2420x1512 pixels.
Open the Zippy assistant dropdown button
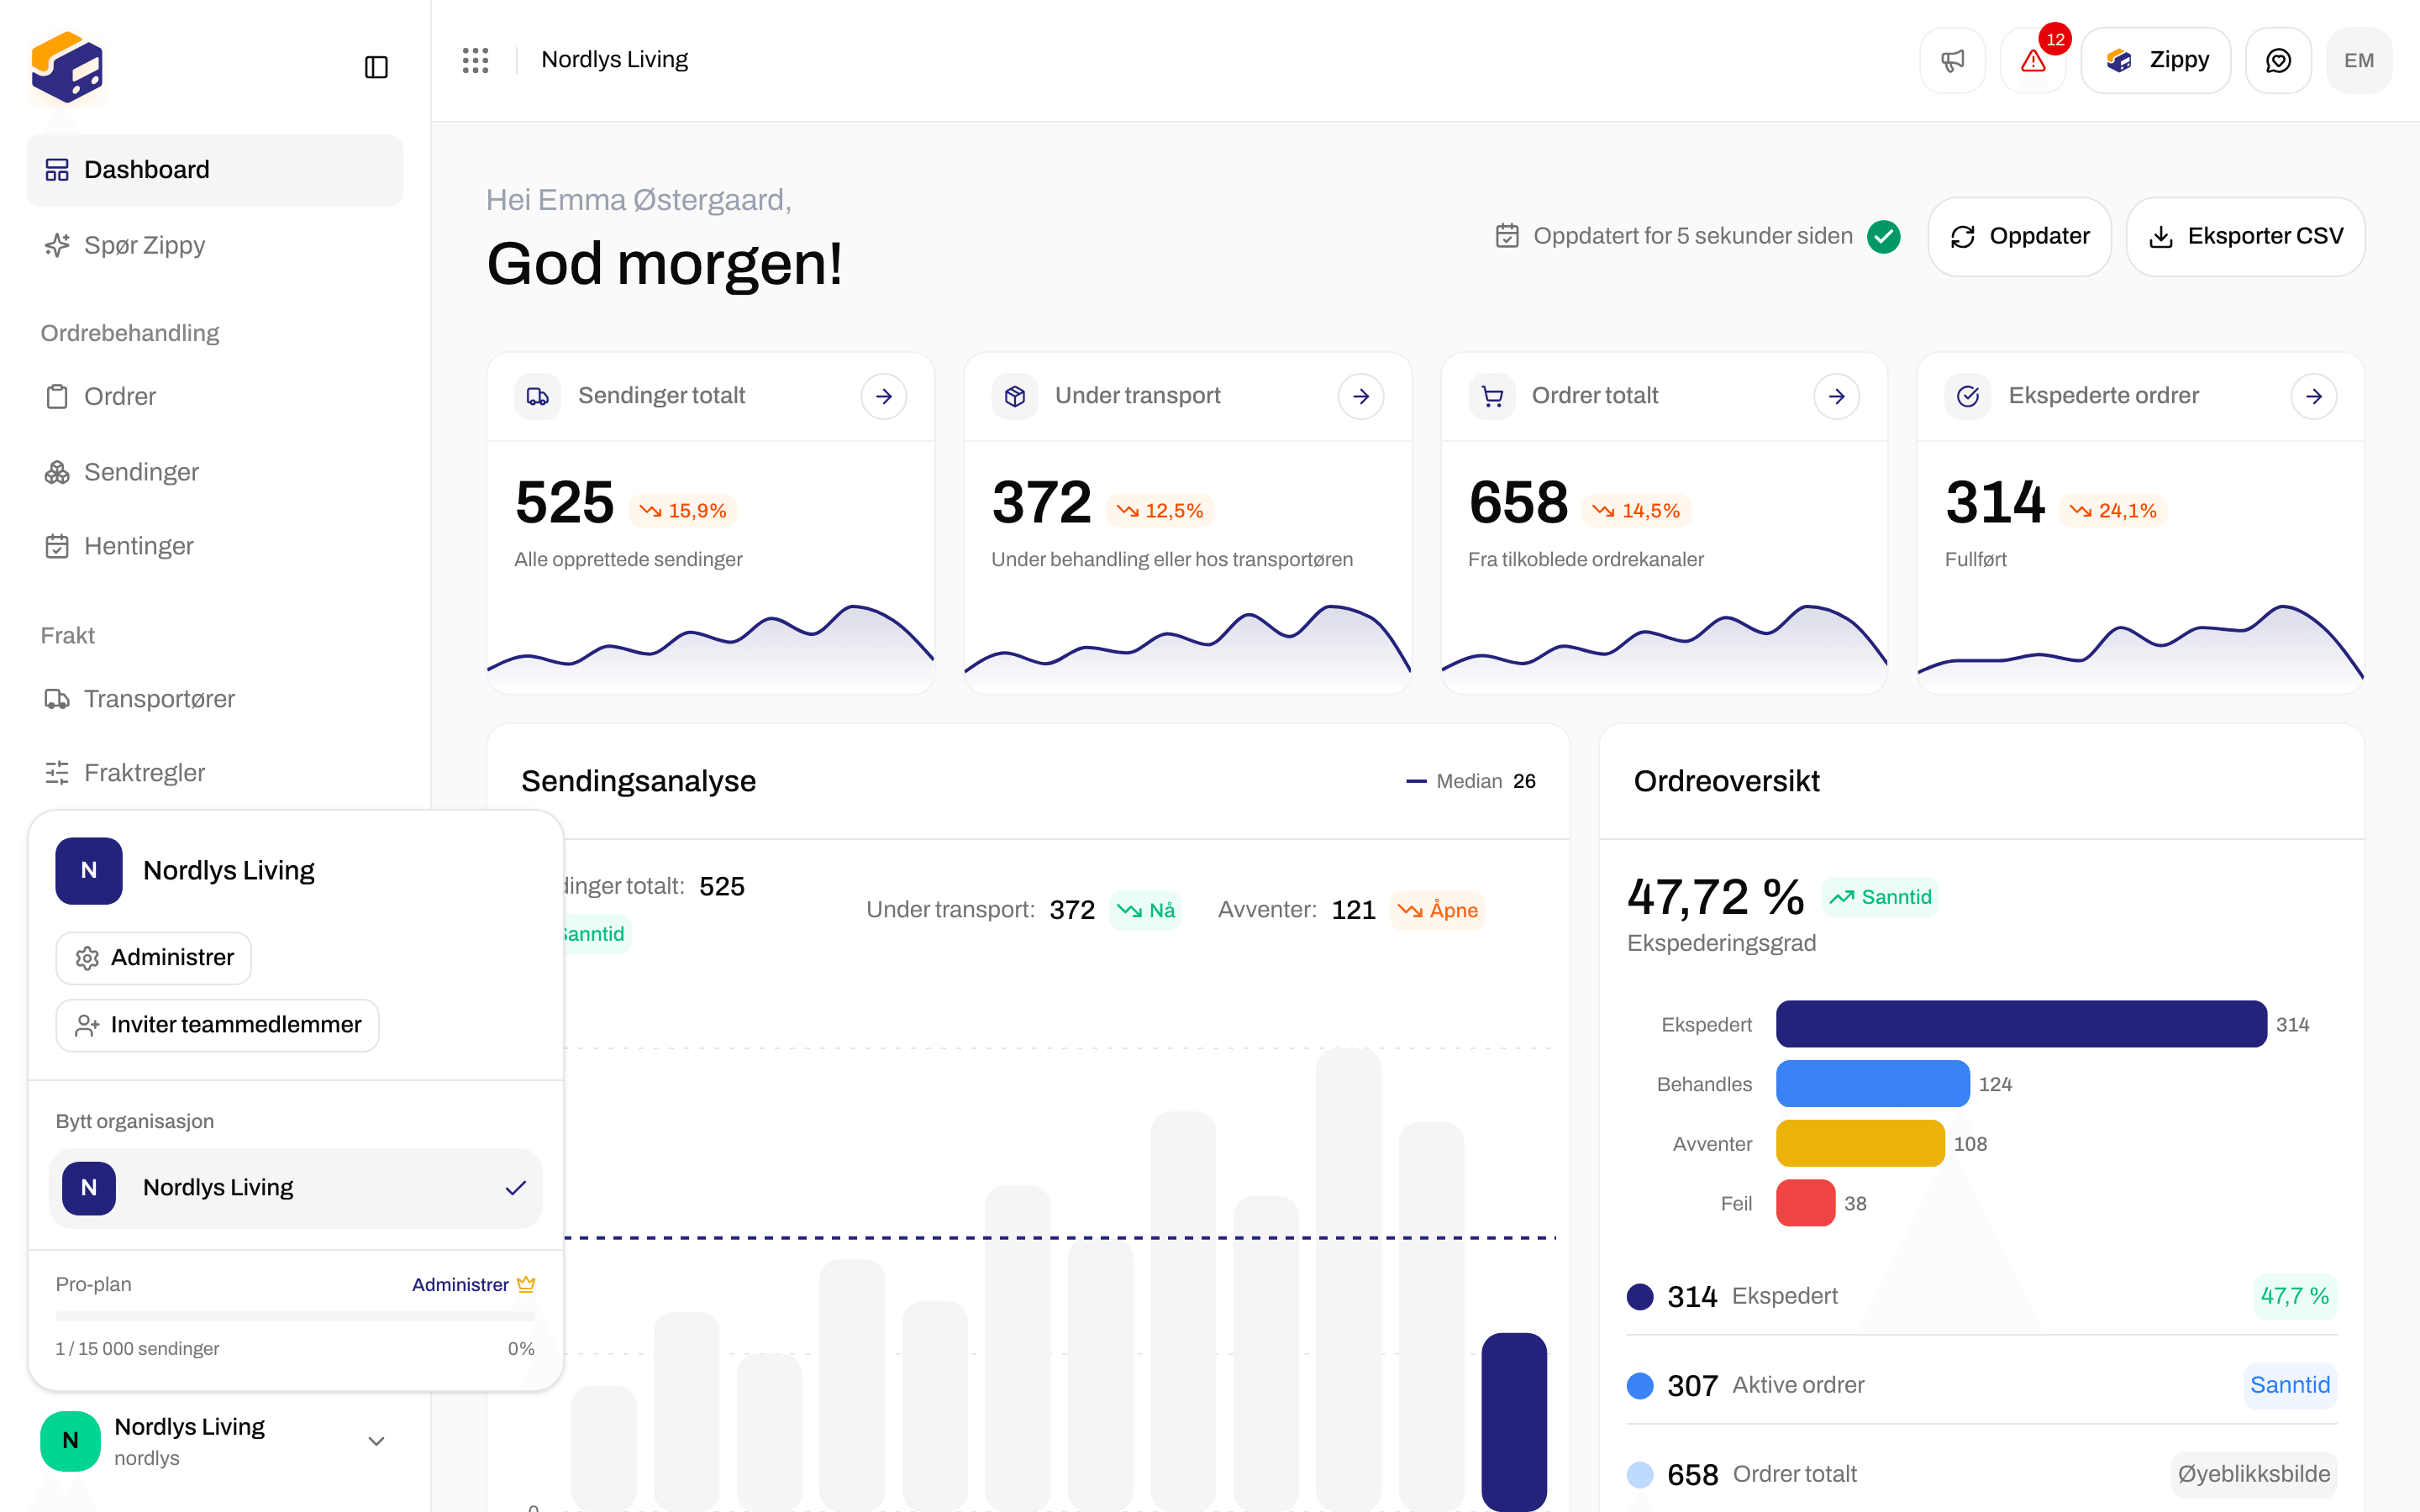[x=2155, y=61]
